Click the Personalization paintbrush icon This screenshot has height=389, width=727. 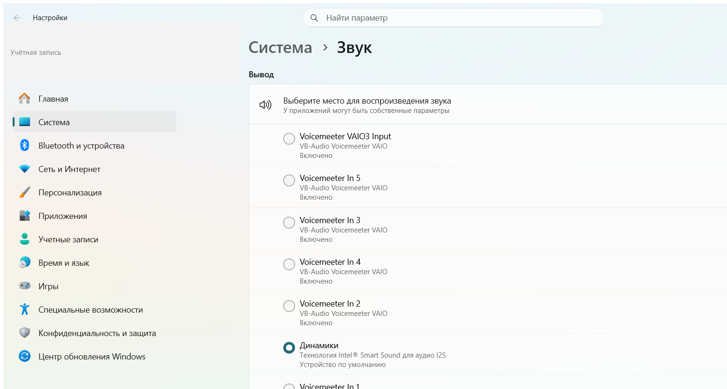click(24, 192)
